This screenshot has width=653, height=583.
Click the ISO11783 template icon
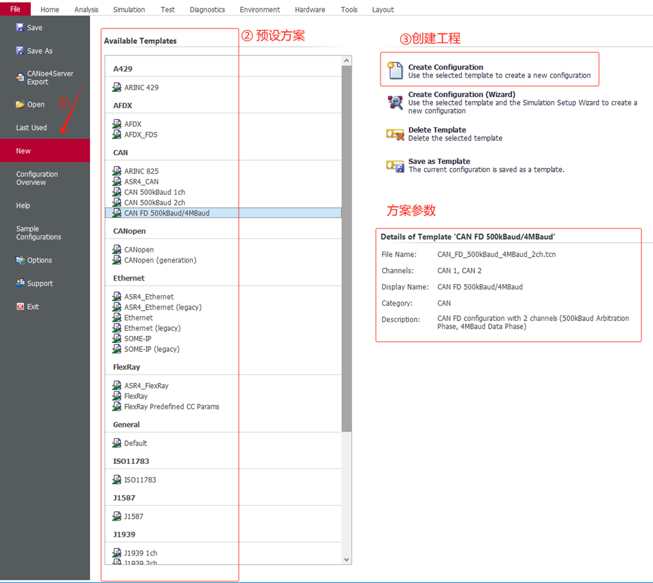(117, 480)
